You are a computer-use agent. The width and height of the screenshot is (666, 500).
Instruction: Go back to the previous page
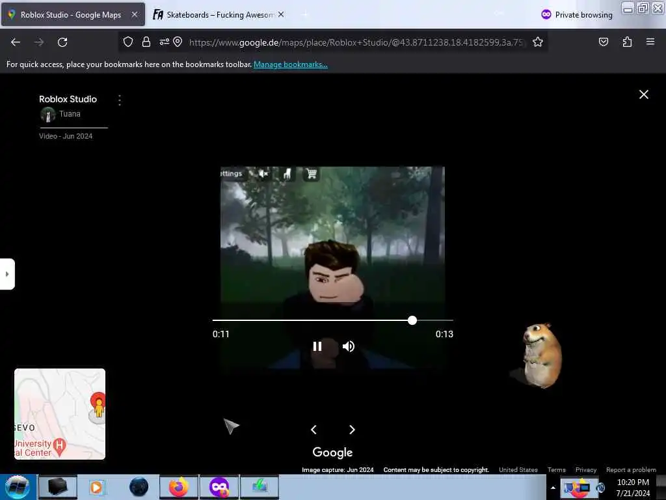[16, 42]
